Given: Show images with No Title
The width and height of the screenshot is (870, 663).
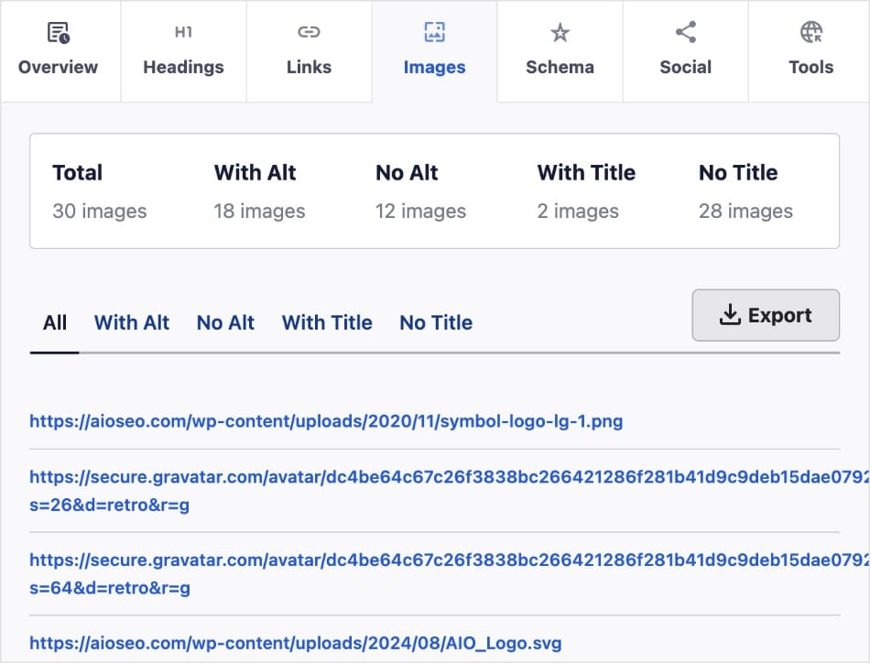Looking at the screenshot, I should 436,322.
